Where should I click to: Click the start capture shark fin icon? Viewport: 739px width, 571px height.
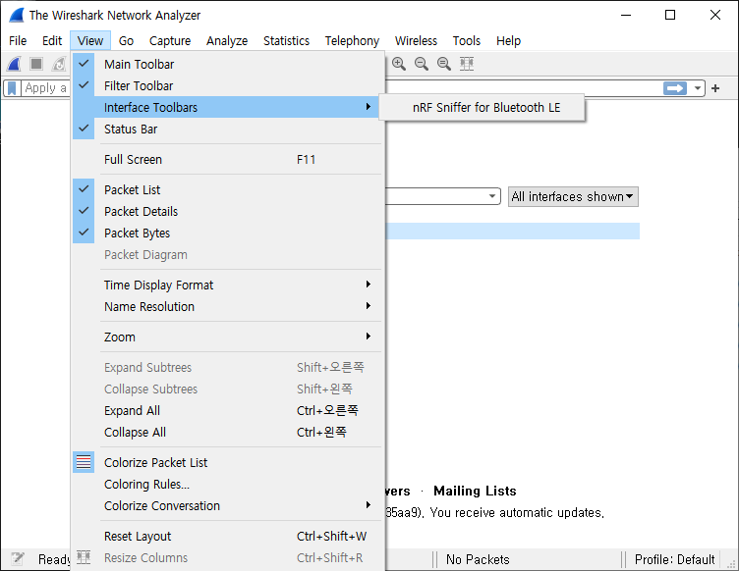point(14,64)
